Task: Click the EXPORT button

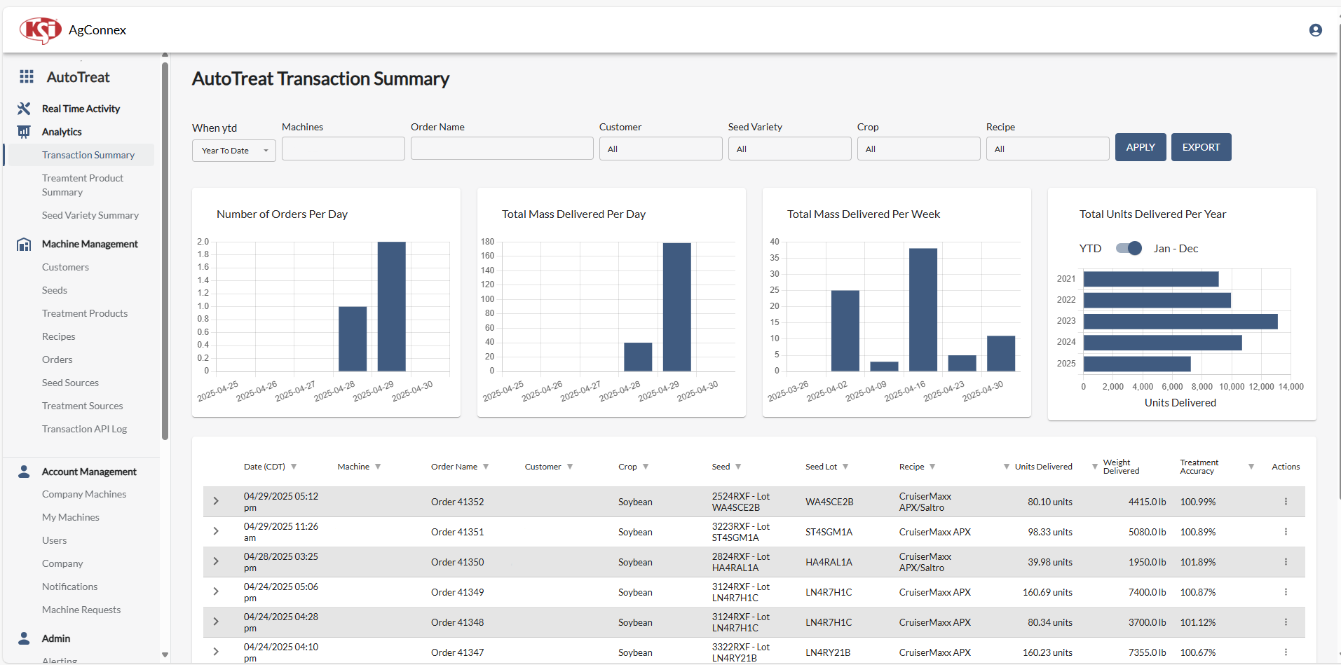Action: pyautogui.click(x=1201, y=147)
